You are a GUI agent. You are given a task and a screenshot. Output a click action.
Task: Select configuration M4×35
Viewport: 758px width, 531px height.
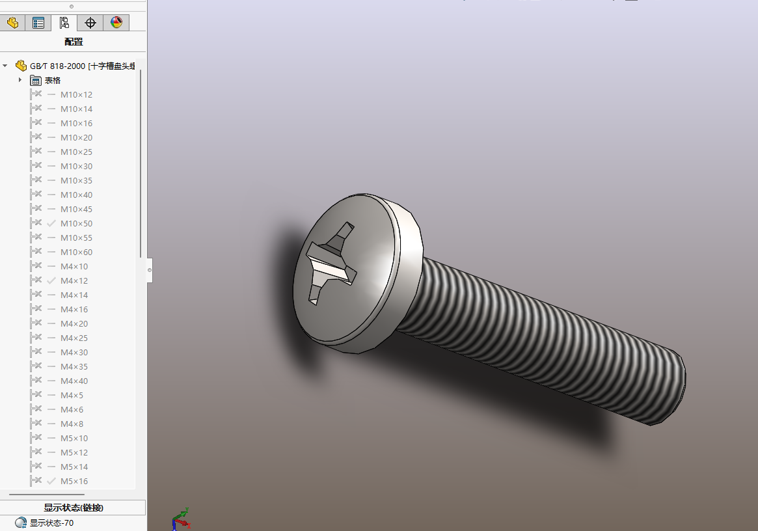pyautogui.click(x=74, y=366)
